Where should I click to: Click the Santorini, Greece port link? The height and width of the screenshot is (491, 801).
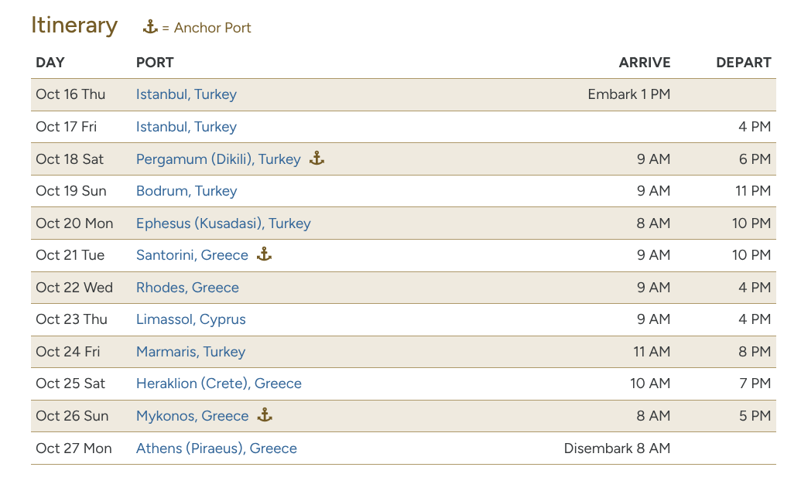pyautogui.click(x=192, y=255)
